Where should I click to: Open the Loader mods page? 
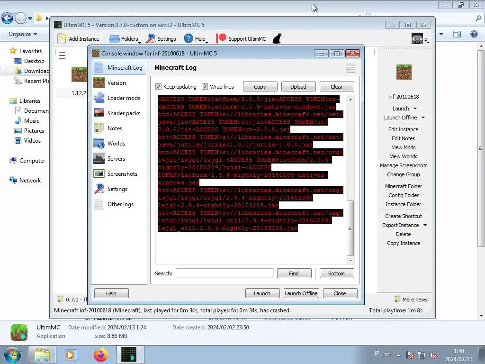[119, 98]
